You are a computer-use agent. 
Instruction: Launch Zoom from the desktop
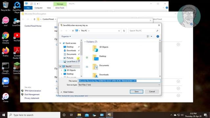click(6, 82)
